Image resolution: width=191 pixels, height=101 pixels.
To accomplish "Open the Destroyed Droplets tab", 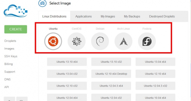I will coord(162,16).
